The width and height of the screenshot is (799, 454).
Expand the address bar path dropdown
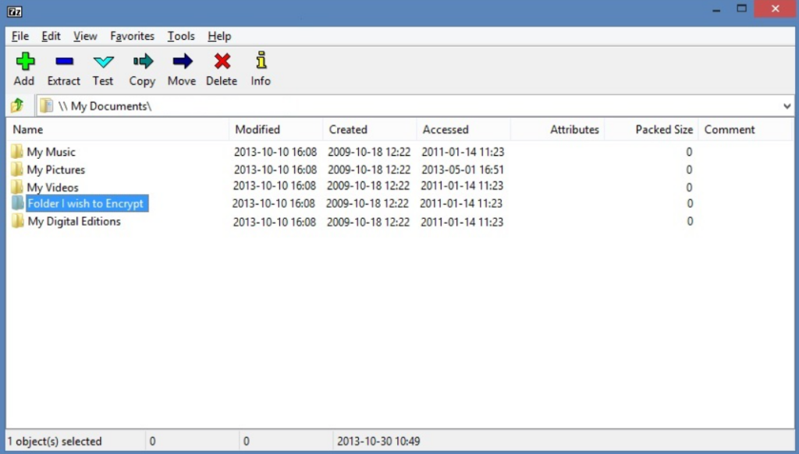pyautogui.click(x=787, y=106)
